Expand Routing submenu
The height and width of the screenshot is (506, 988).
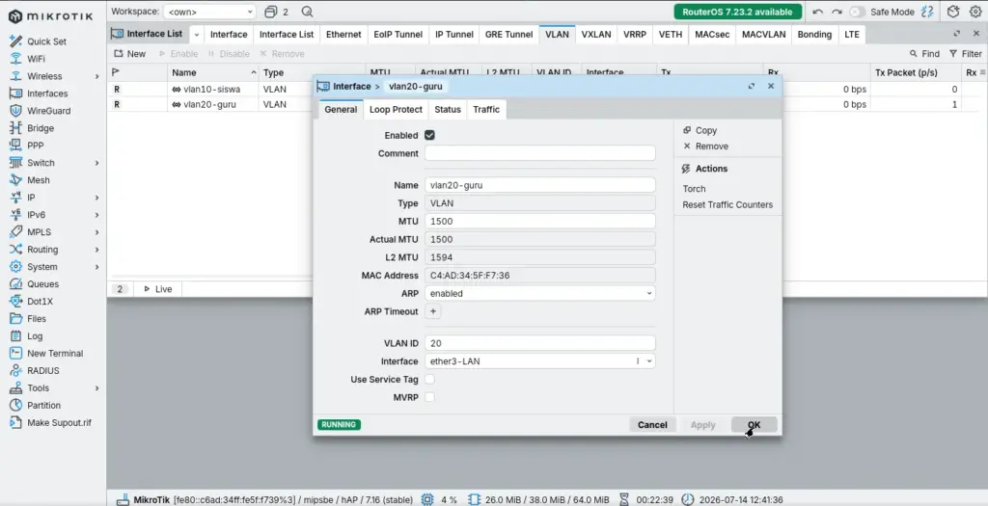97,250
